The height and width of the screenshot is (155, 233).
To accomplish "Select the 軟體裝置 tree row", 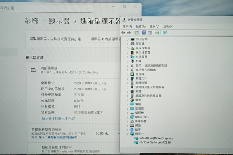I will 141,83.
